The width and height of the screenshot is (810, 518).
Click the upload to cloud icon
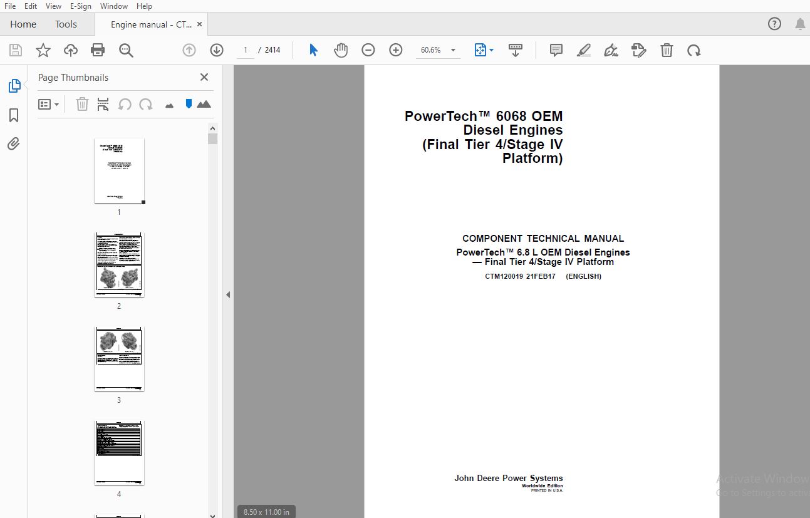[x=71, y=50]
